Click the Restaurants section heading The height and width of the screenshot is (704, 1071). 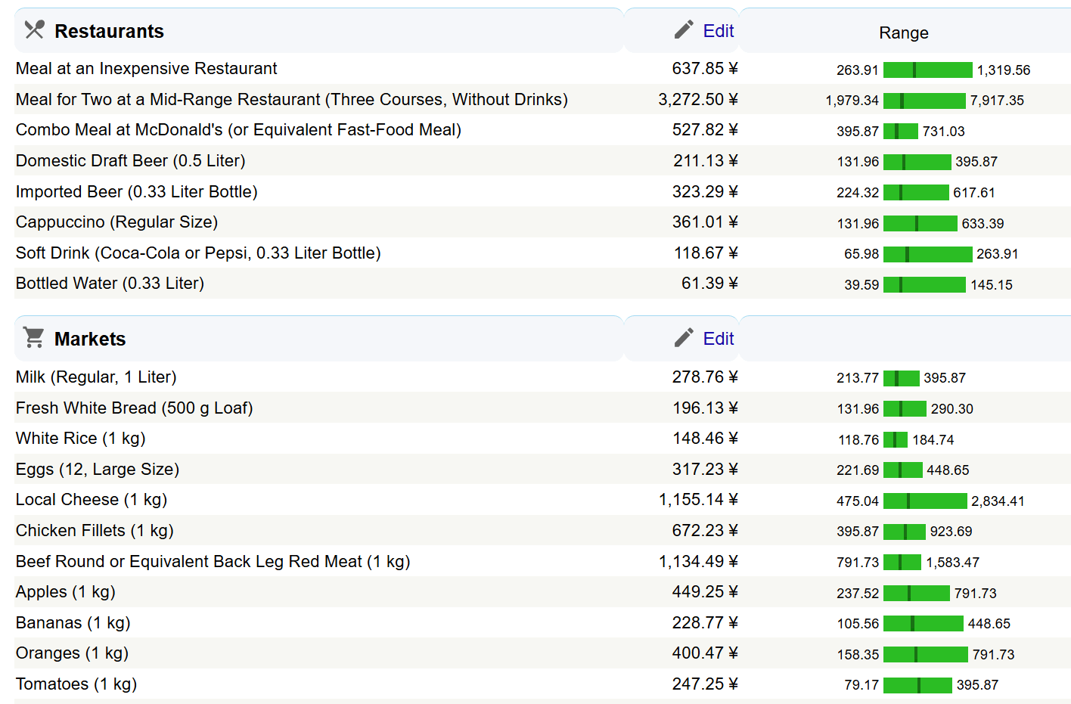click(x=109, y=31)
